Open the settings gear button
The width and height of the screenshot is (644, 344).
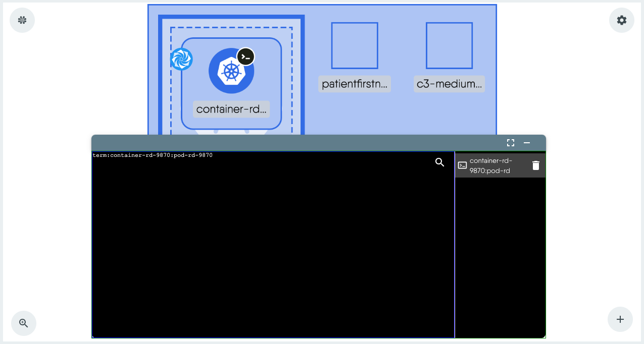point(621,20)
